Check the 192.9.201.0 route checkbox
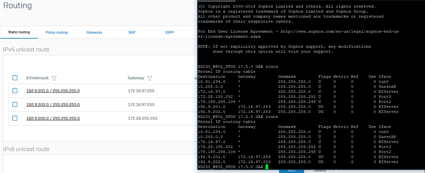The height and width of the screenshot is (173, 425). coord(15,91)
